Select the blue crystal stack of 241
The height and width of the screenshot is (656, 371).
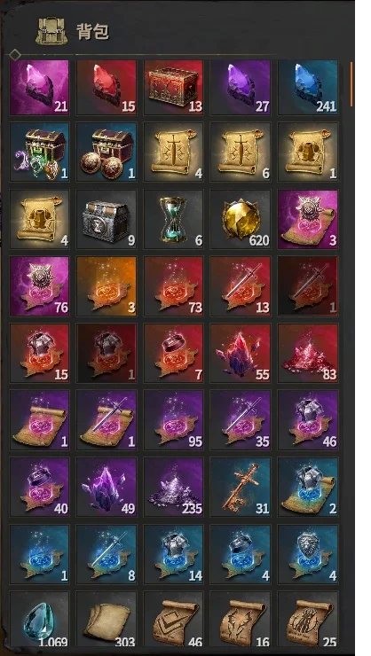pos(308,88)
